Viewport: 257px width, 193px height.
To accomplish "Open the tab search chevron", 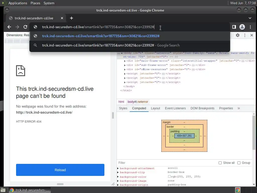I will click(250, 18).
